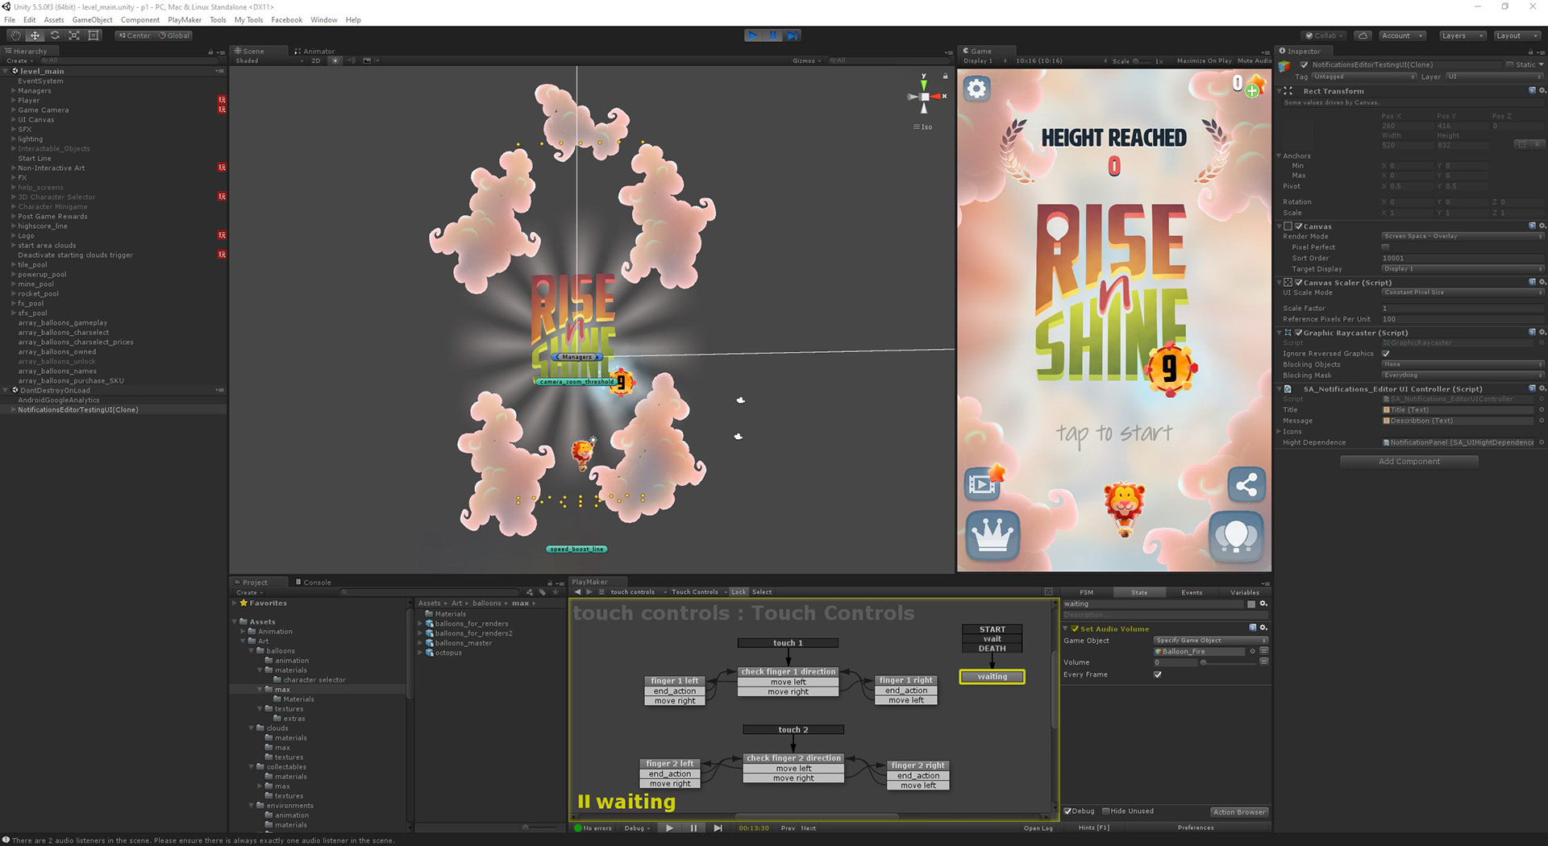Open Gizmos dropdown in Scene view
This screenshot has width=1548, height=846.
point(806,60)
